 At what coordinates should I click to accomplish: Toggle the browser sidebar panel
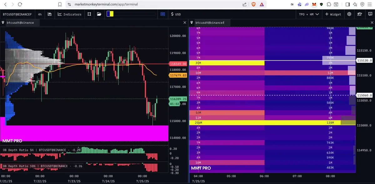pos(347,4)
